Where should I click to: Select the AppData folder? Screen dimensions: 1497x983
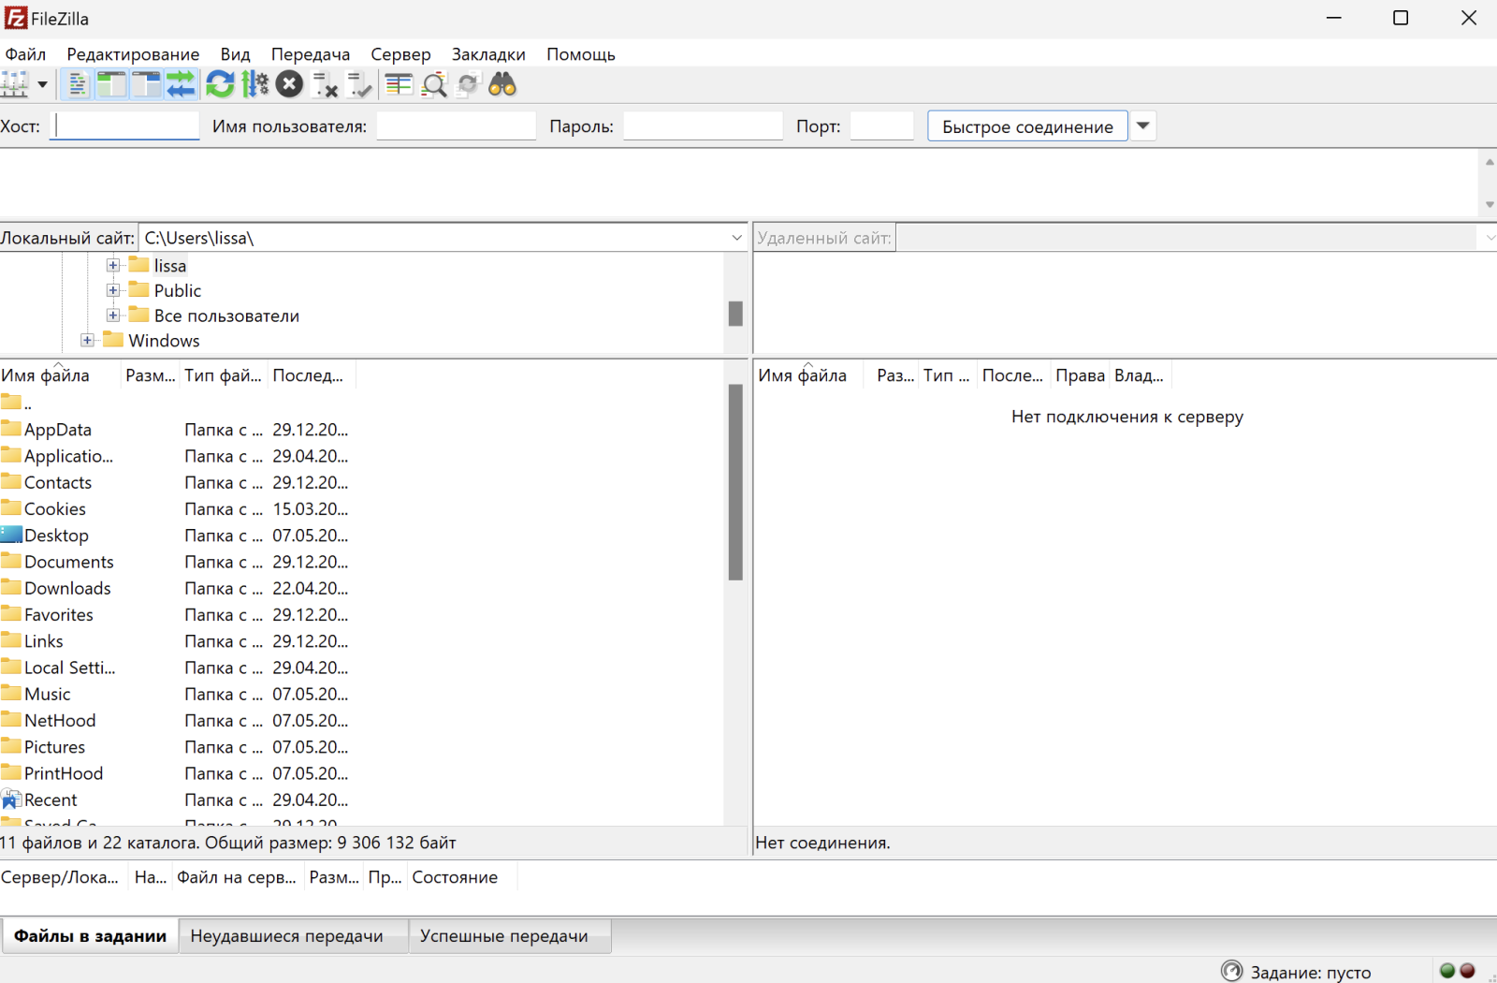coord(47,430)
